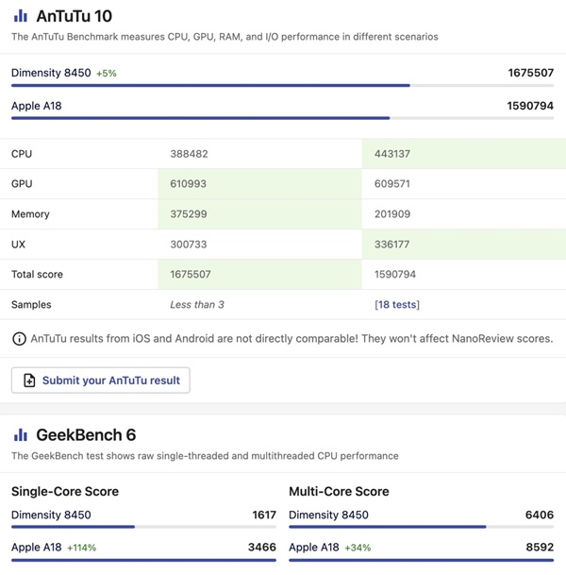Click the AnTuTu 10 bar chart icon
This screenshot has width=566, height=575.
20,16
